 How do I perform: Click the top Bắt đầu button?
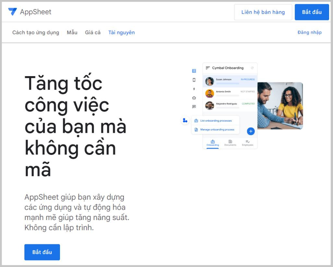[312, 12]
